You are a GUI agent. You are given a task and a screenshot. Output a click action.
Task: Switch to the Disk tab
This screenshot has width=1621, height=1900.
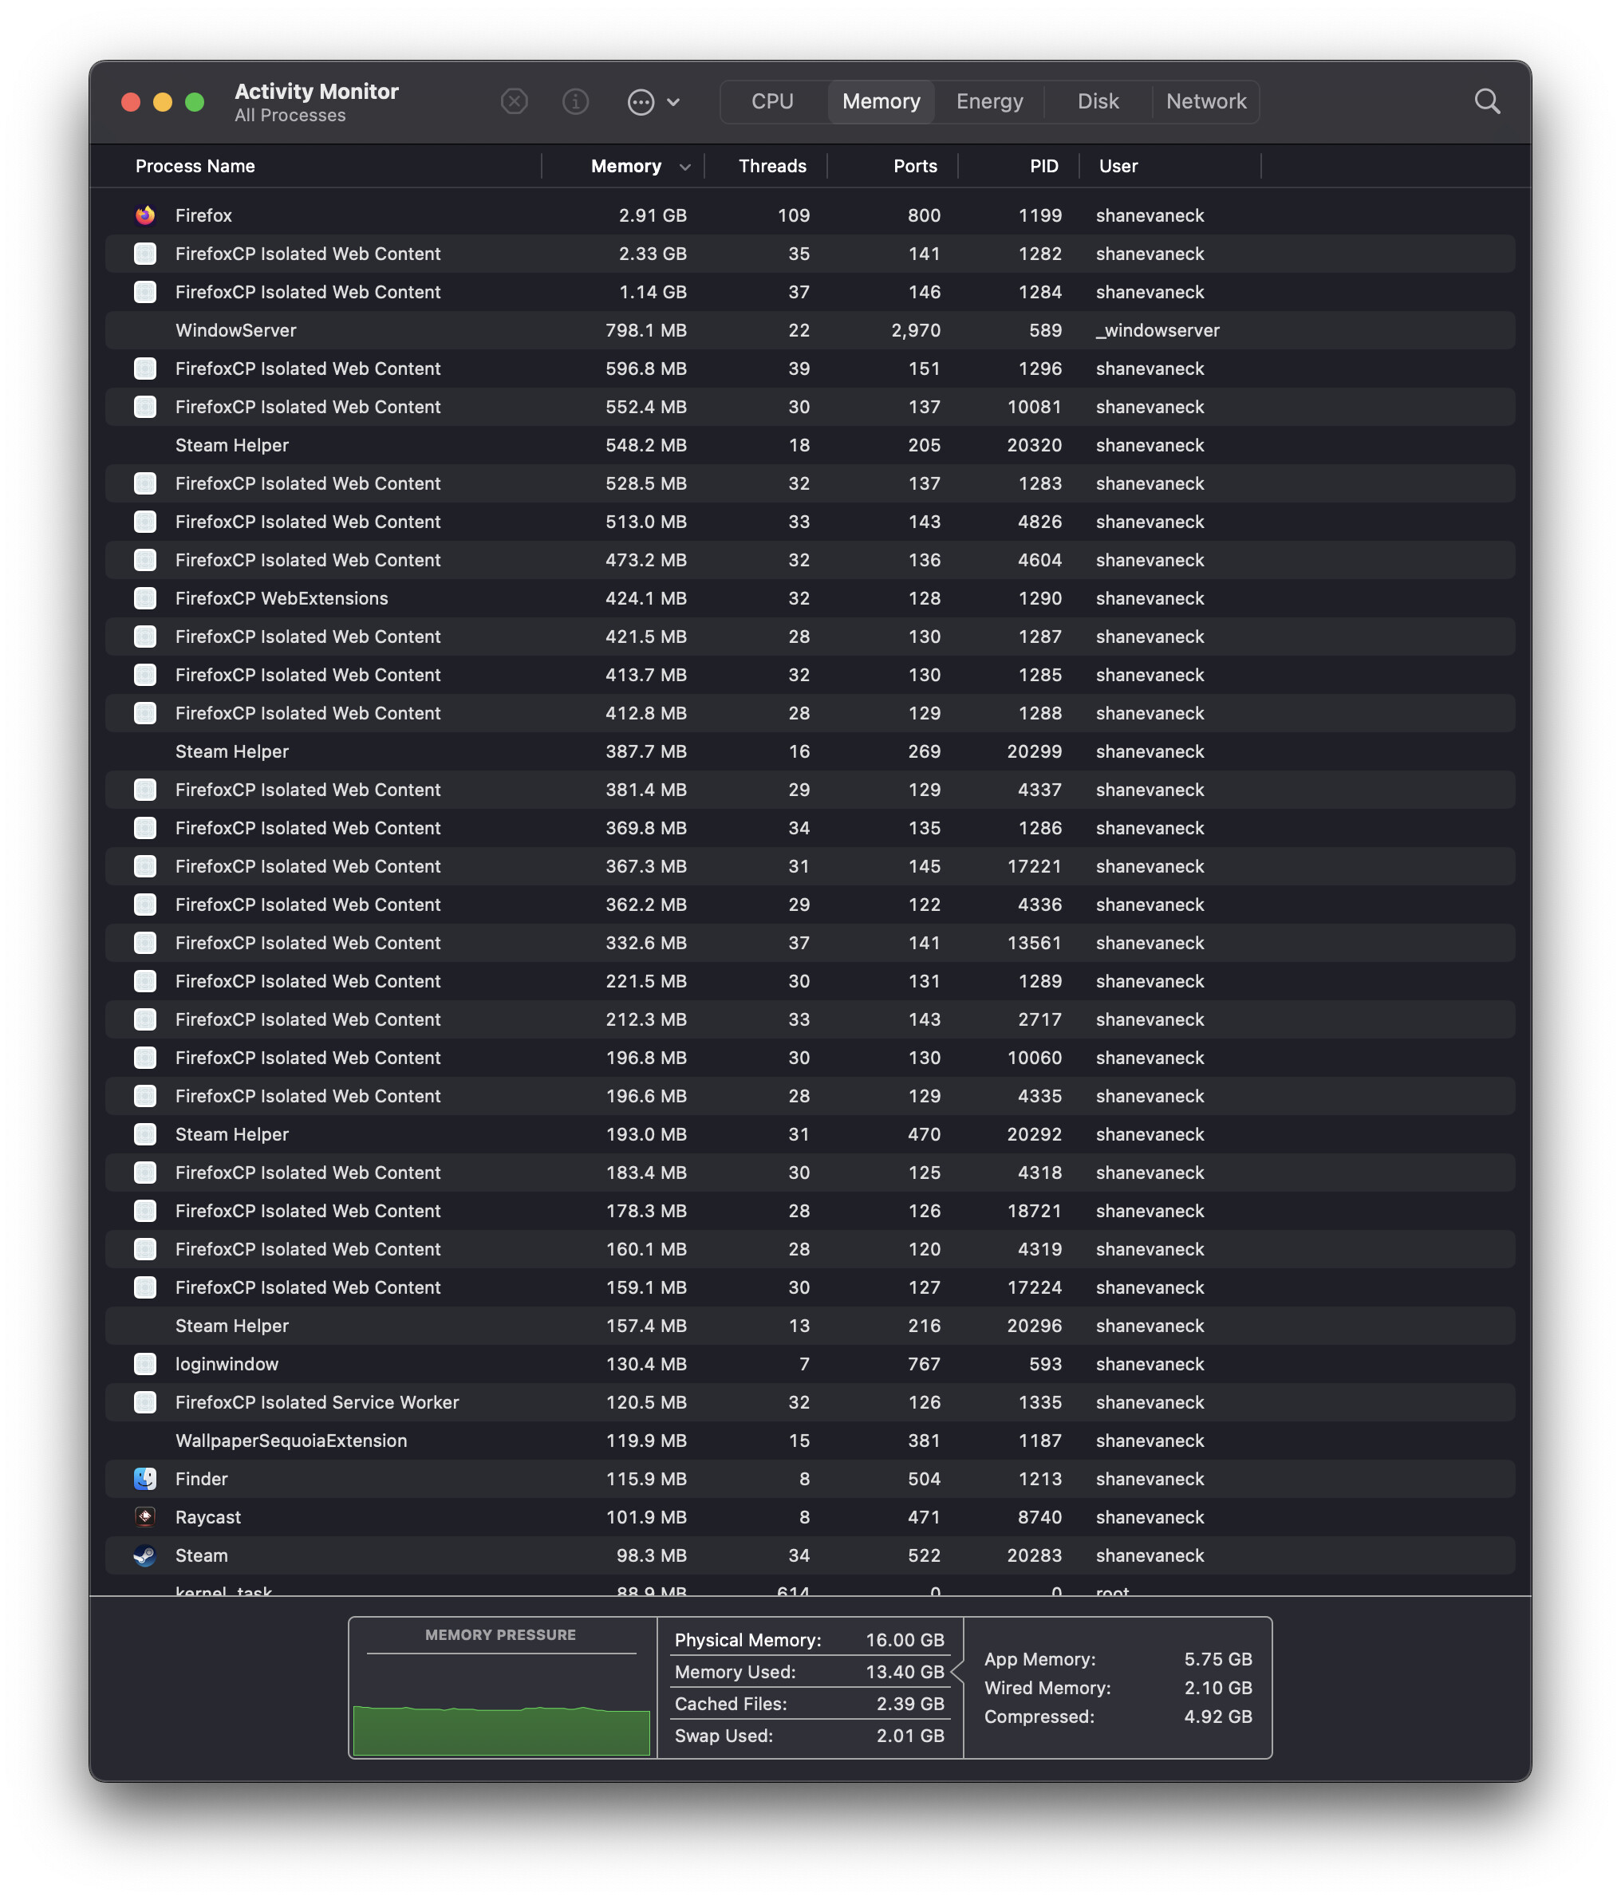click(1098, 102)
